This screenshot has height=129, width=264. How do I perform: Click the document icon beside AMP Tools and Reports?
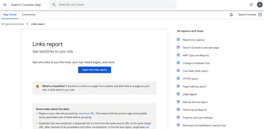point(178,55)
